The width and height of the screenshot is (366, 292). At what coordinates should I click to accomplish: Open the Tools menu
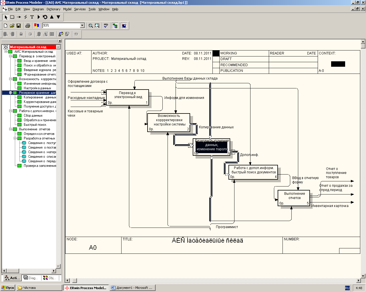click(92, 9)
